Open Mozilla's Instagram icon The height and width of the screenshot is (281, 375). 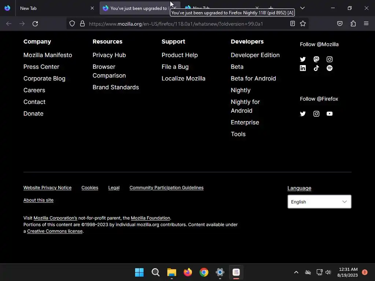(330, 59)
